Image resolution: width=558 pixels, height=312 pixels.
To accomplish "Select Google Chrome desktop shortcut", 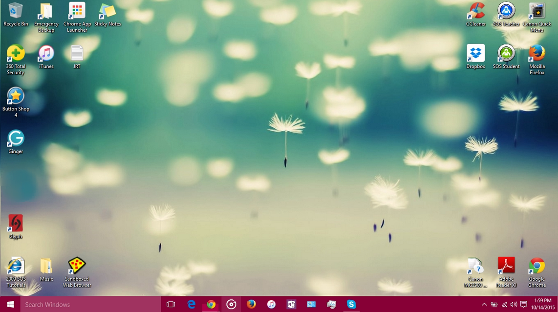I will coord(537,272).
